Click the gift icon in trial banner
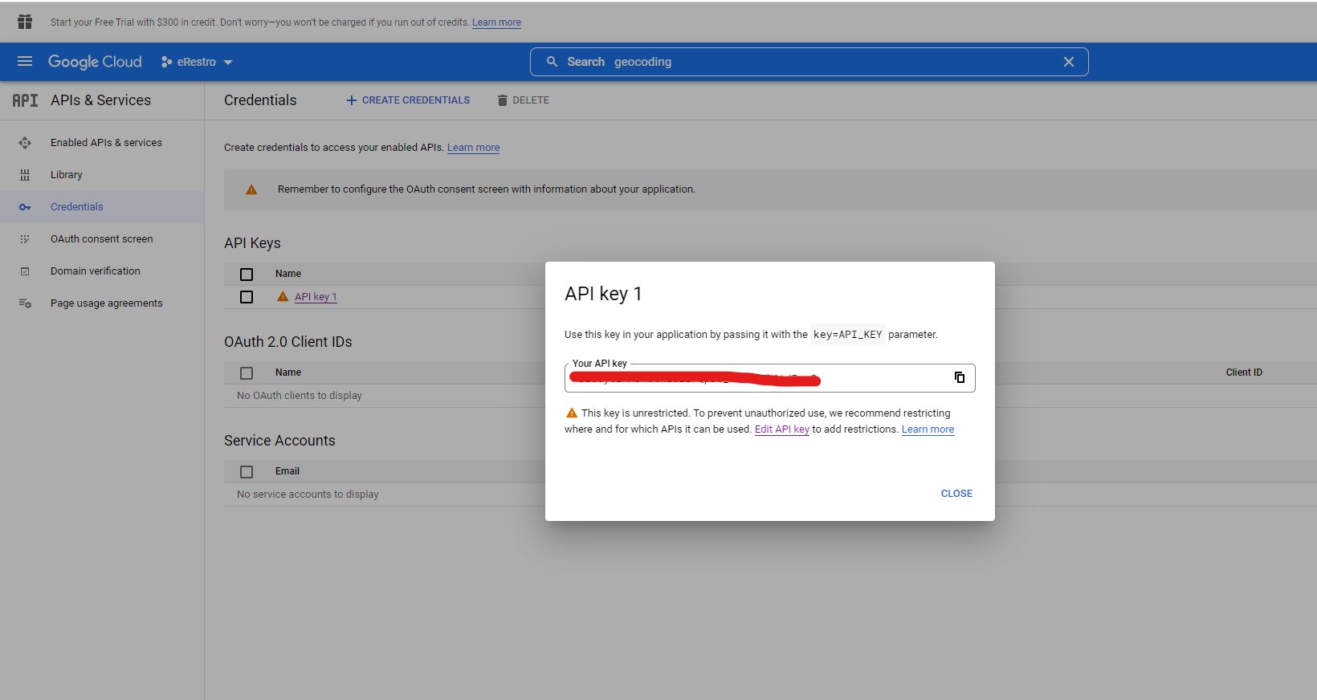Viewport: 1317px width, 700px height. pyautogui.click(x=25, y=22)
